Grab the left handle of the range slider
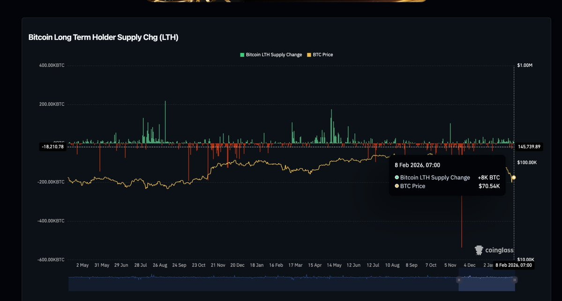The image size is (562, 301). 459,280
